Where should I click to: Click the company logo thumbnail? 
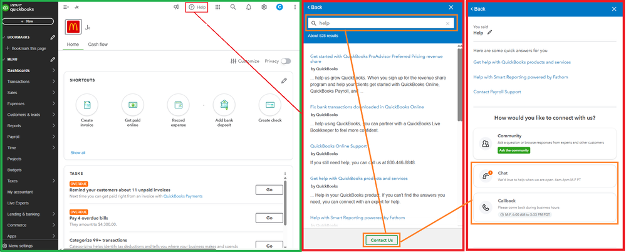click(x=73, y=27)
